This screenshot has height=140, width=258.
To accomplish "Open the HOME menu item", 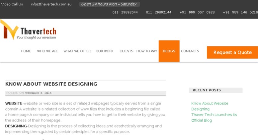I will click(x=26, y=51).
